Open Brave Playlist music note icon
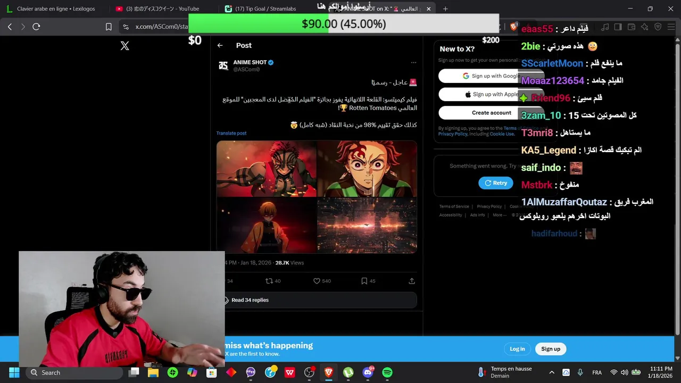 (x=605, y=27)
